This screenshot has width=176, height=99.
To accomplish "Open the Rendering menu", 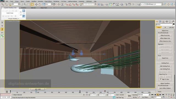I will pyautogui.click(x=56, y=1).
